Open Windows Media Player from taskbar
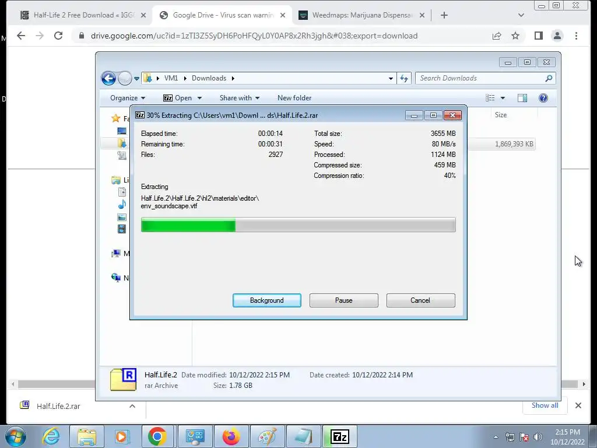This screenshot has width=597, height=448. (122, 436)
